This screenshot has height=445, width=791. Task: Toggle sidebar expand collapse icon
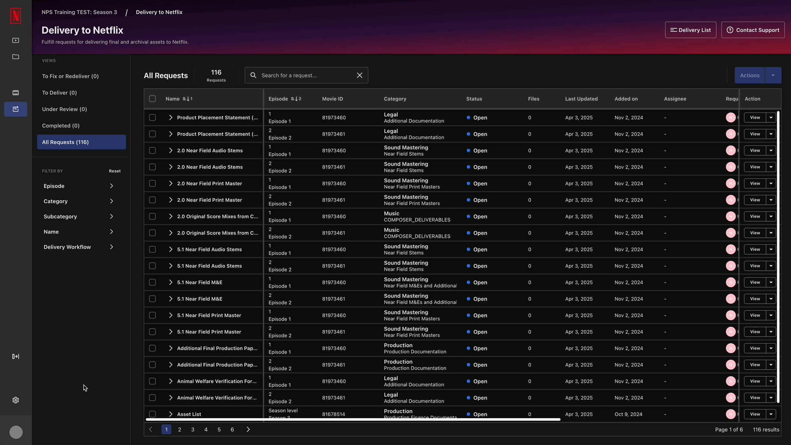(x=16, y=356)
